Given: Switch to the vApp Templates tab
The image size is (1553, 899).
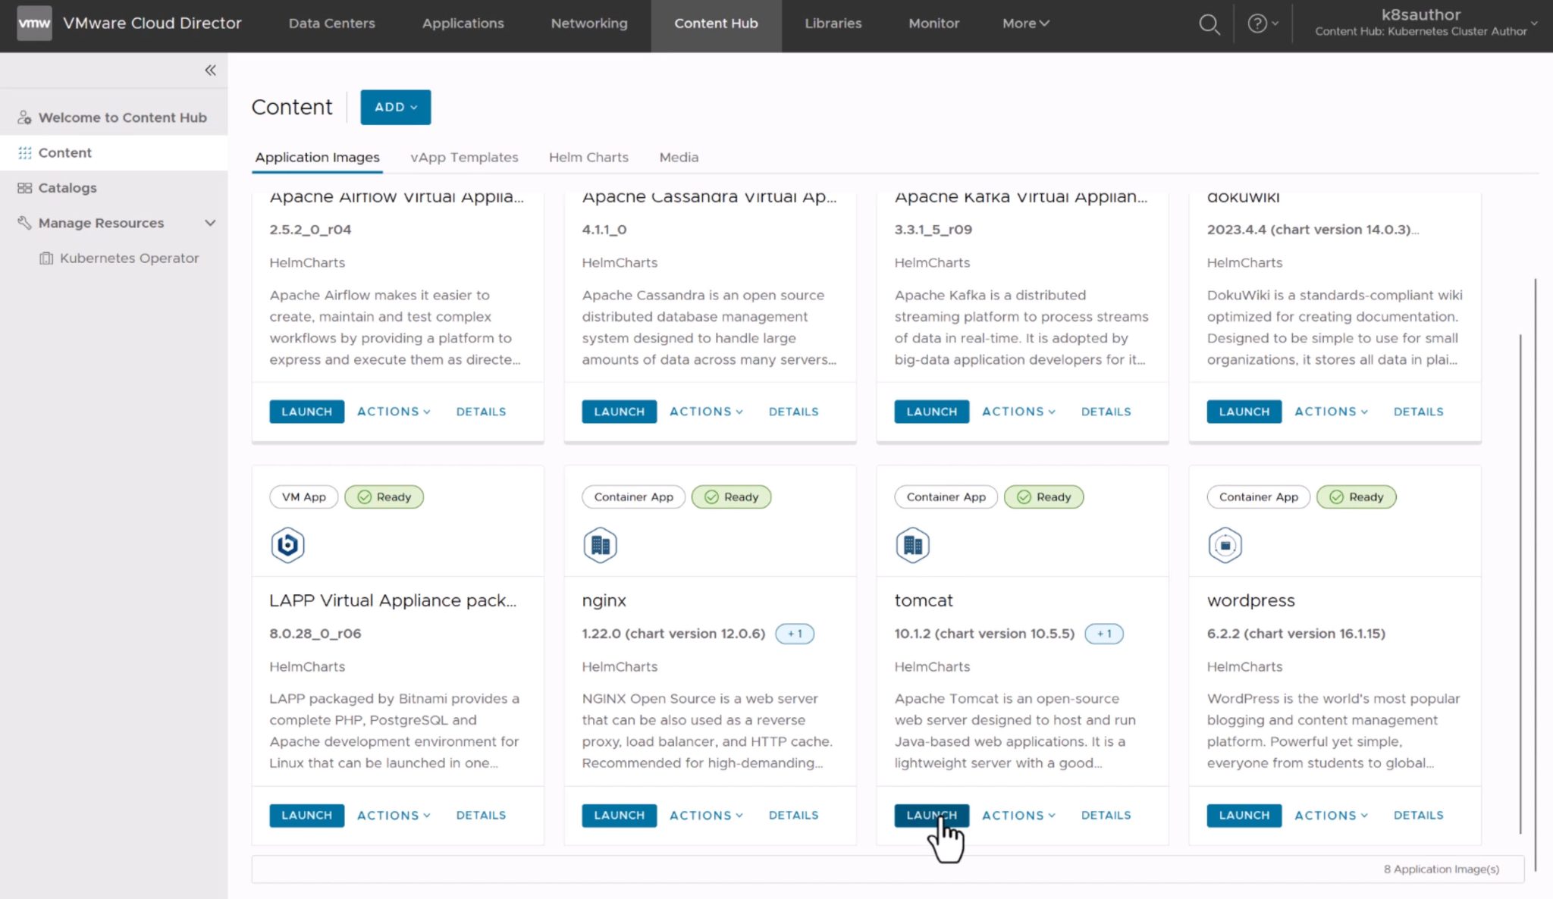Looking at the screenshot, I should [x=463, y=157].
